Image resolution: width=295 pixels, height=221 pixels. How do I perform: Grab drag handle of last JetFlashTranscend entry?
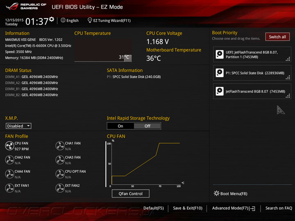click(x=288, y=96)
